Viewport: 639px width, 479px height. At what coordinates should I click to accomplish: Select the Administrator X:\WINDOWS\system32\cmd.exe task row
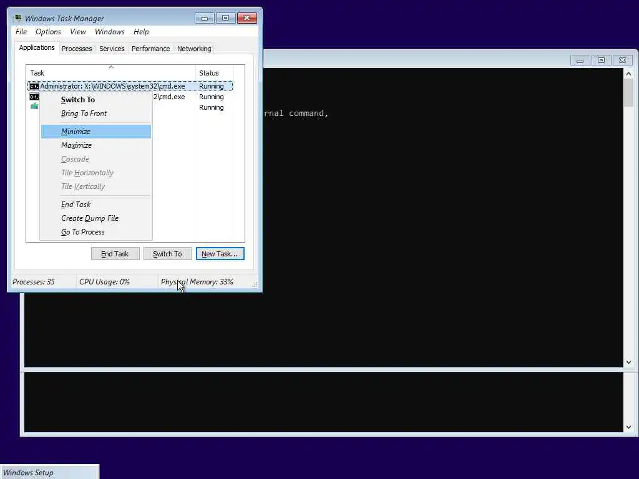(130, 86)
